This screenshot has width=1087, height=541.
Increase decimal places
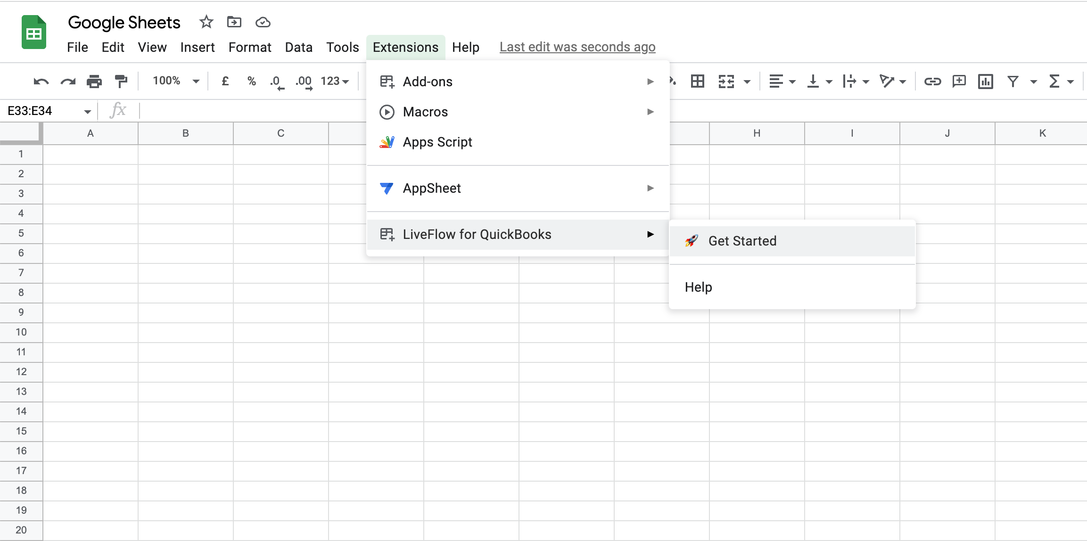tap(304, 82)
